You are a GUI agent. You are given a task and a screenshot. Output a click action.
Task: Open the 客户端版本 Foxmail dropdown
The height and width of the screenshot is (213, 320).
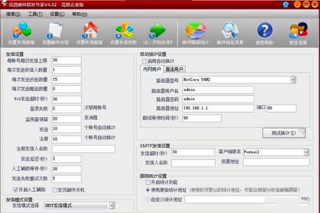pos(306,152)
